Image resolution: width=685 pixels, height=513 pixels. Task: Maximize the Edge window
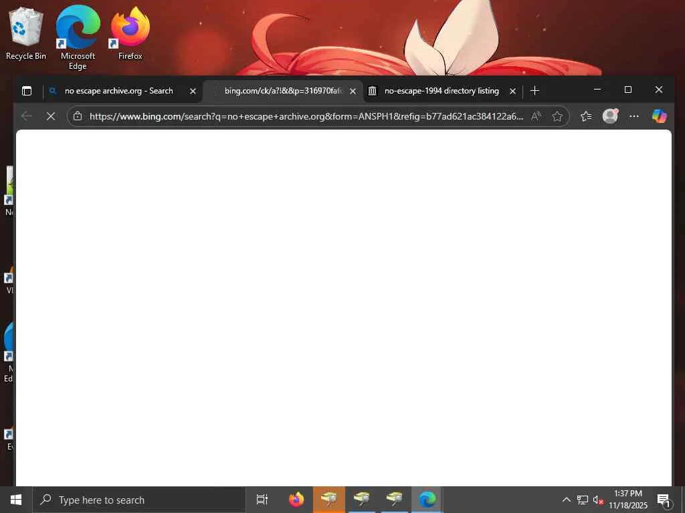click(627, 90)
